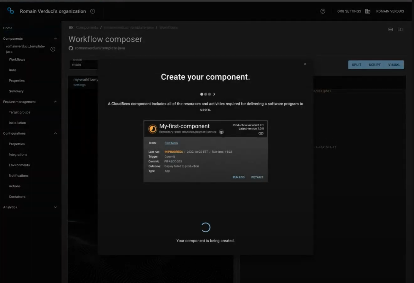Select the second carousel dot
Viewport: 414px width, 283px height.
click(206, 94)
